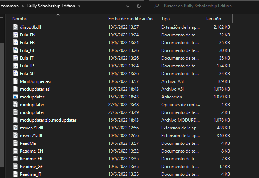Click the Bully Scholarship Edition breadcrumb
The image size is (259, 178).
tap(51, 6)
